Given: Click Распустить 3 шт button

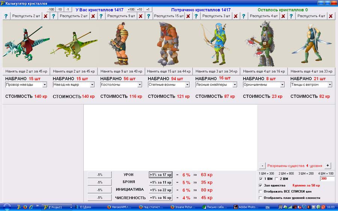Looking at the screenshot, I should (x=216, y=16).
